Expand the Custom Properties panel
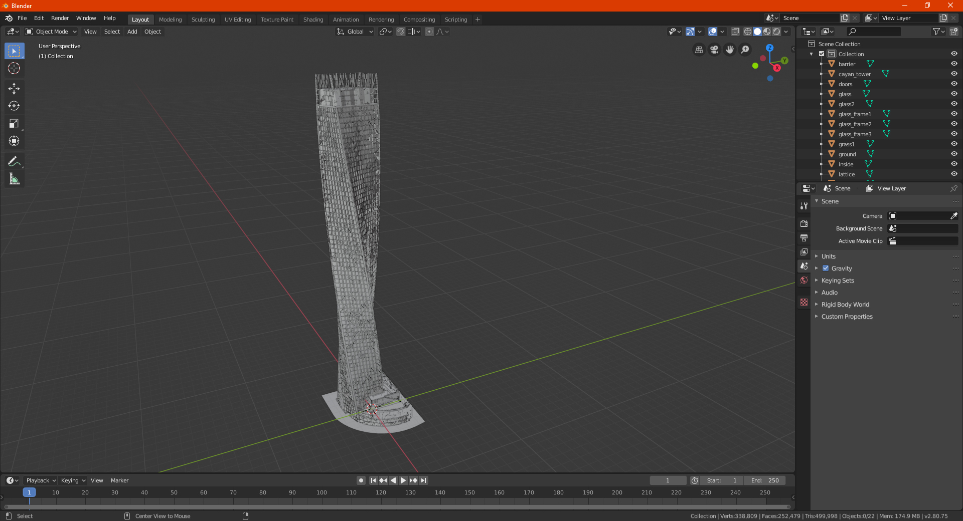The height and width of the screenshot is (521, 963). pyautogui.click(x=847, y=316)
